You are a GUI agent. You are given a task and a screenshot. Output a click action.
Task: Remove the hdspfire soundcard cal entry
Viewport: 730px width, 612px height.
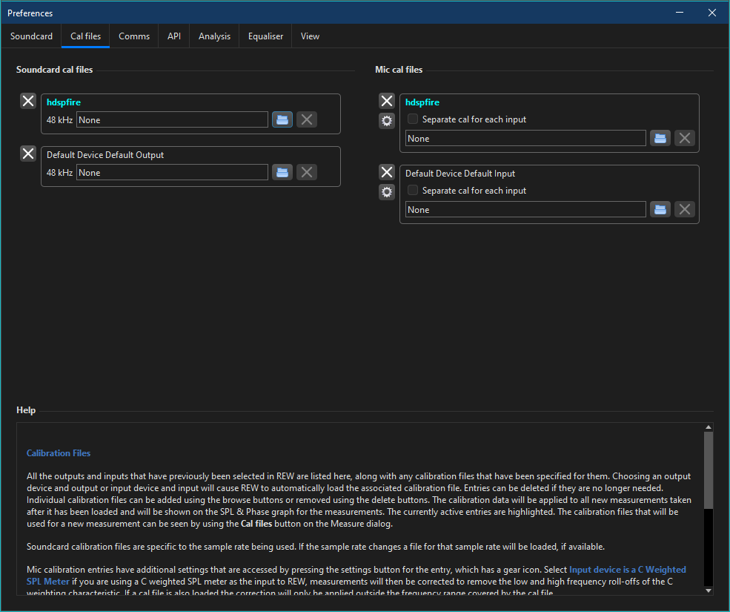click(x=28, y=101)
